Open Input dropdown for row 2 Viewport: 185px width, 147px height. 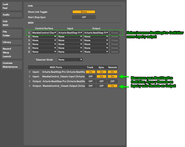(70, 37)
